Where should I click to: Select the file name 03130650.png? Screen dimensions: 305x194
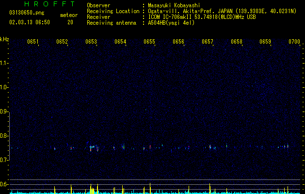pyautogui.click(x=27, y=13)
